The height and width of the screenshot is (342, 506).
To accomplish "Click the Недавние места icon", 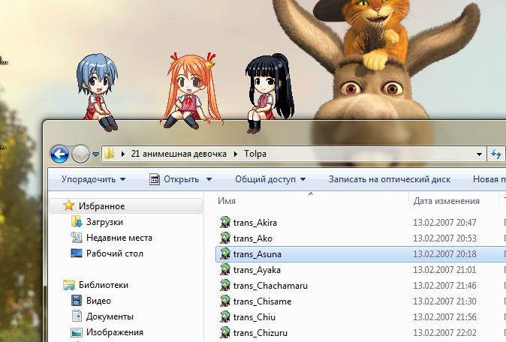I will coord(77,238).
